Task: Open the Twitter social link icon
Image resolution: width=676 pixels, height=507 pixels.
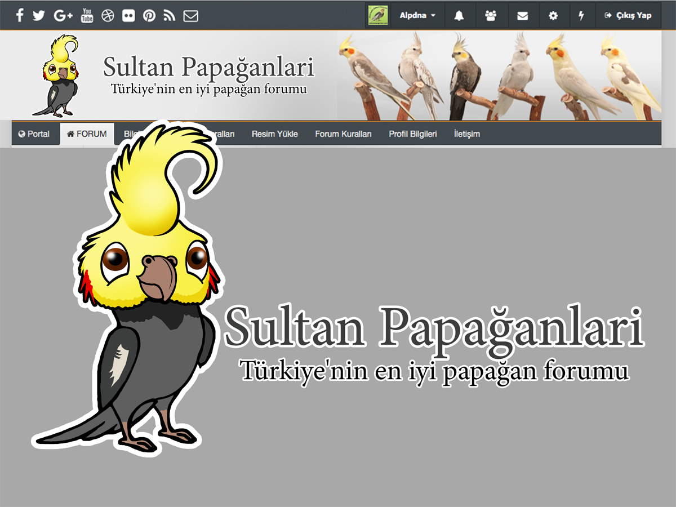Action: point(38,15)
